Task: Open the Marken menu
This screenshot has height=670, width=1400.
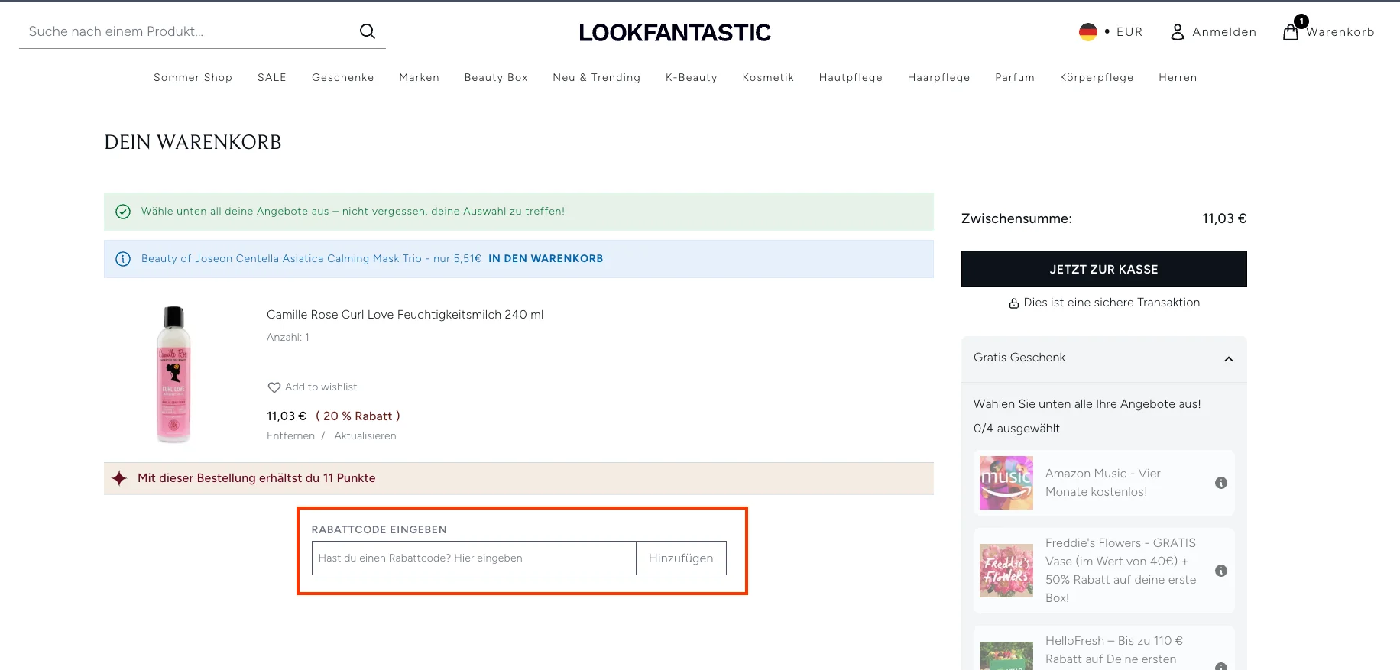Action: [419, 77]
